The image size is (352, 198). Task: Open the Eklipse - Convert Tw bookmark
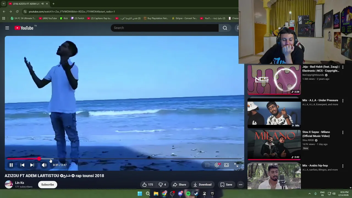point(184,18)
